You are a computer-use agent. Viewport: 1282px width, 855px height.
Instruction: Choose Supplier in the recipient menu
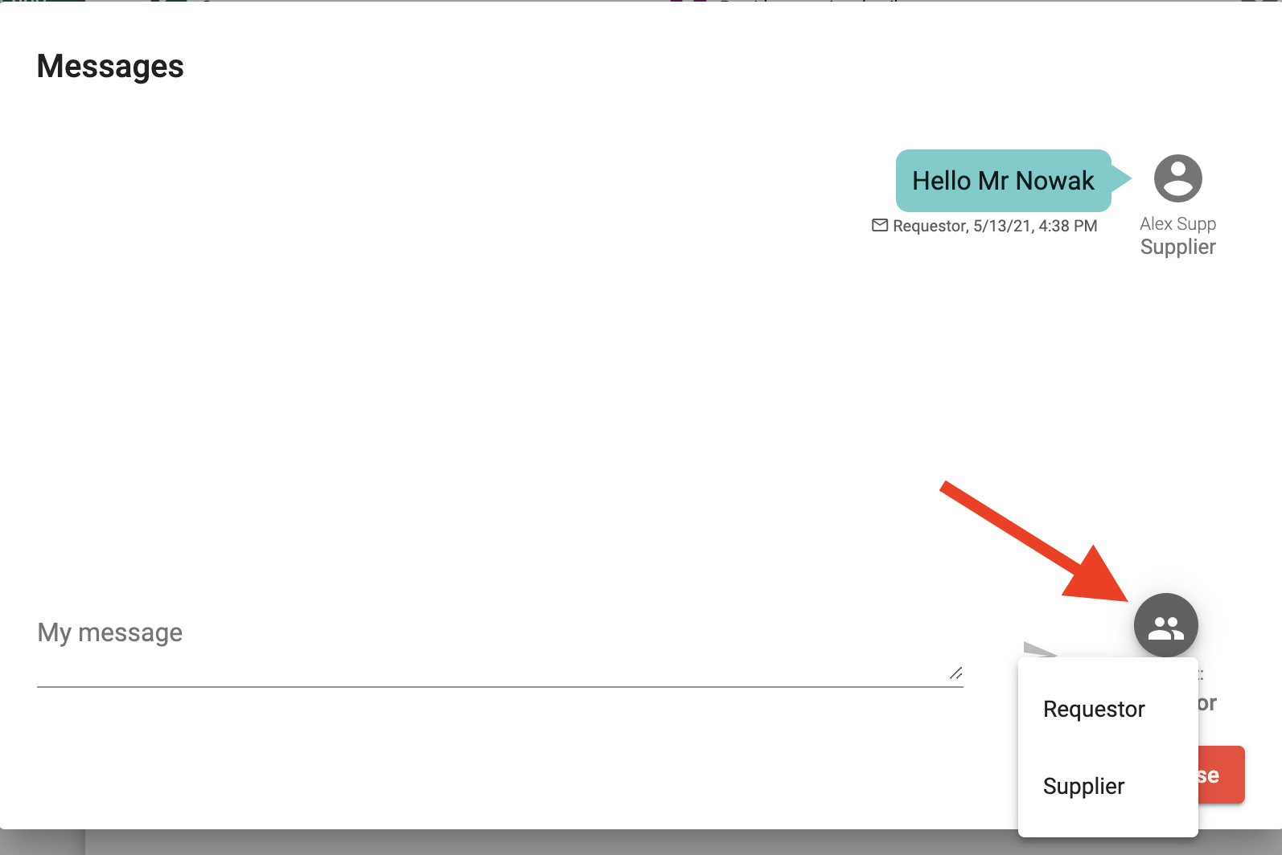click(x=1083, y=786)
